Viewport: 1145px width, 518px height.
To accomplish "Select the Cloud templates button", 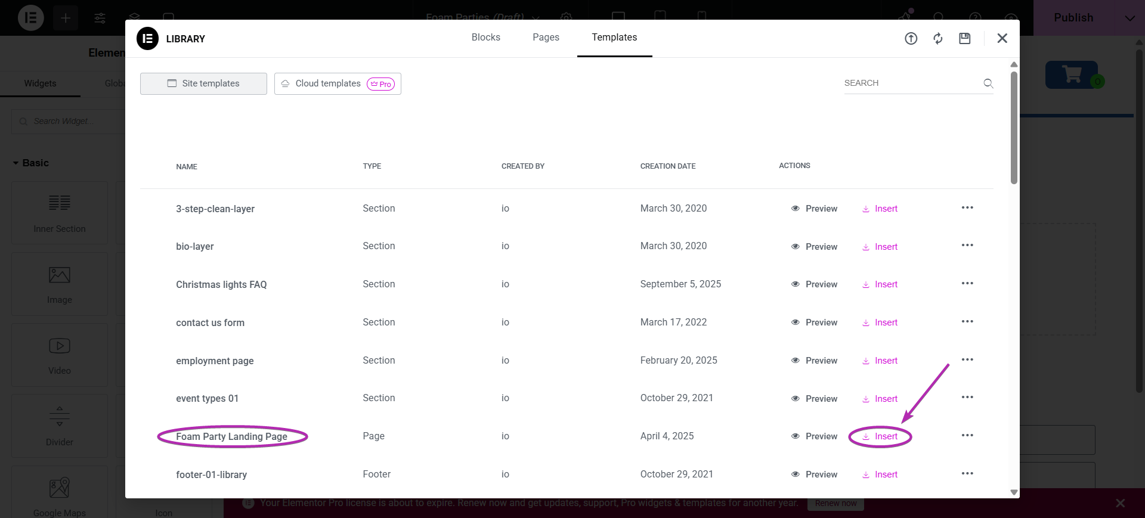I will tap(338, 83).
